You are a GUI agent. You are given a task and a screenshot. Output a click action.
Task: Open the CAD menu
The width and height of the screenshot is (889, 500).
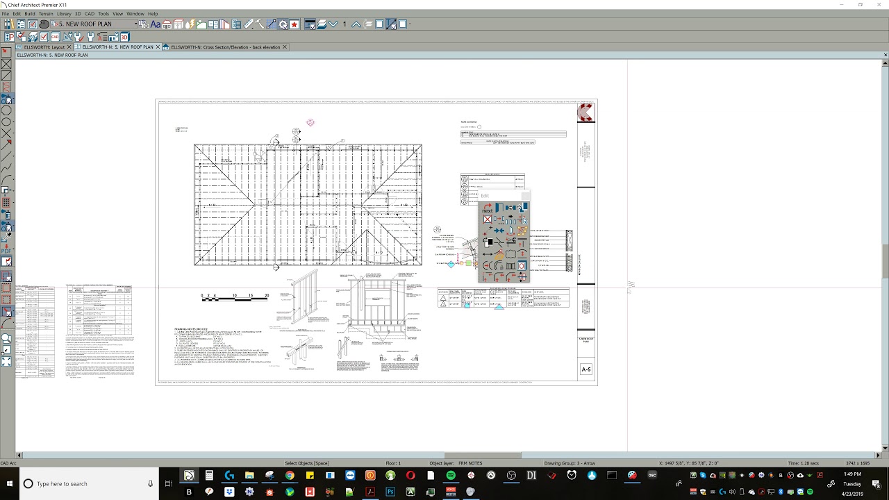[90, 14]
